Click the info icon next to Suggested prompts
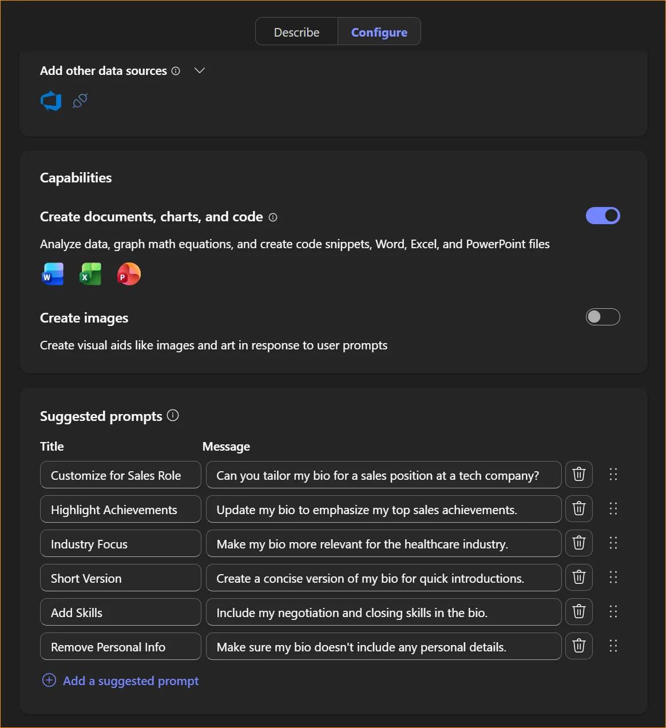 click(173, 415)
